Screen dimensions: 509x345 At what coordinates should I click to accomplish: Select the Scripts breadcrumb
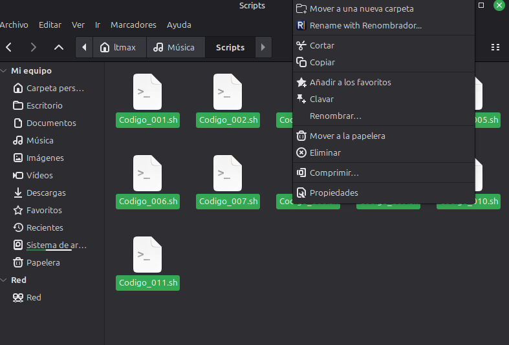230,47
